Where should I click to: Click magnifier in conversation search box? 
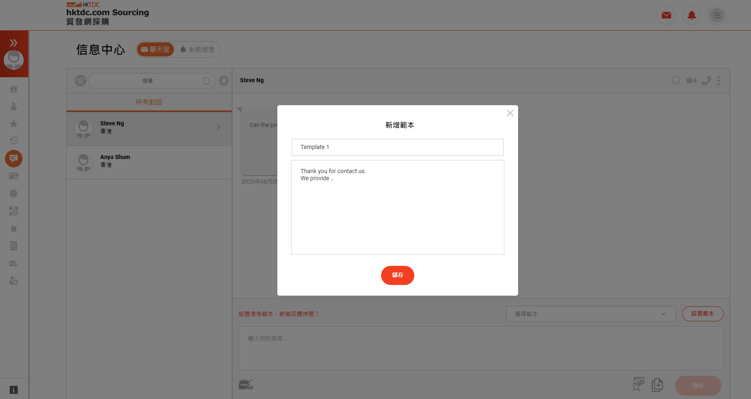point(207,81)
